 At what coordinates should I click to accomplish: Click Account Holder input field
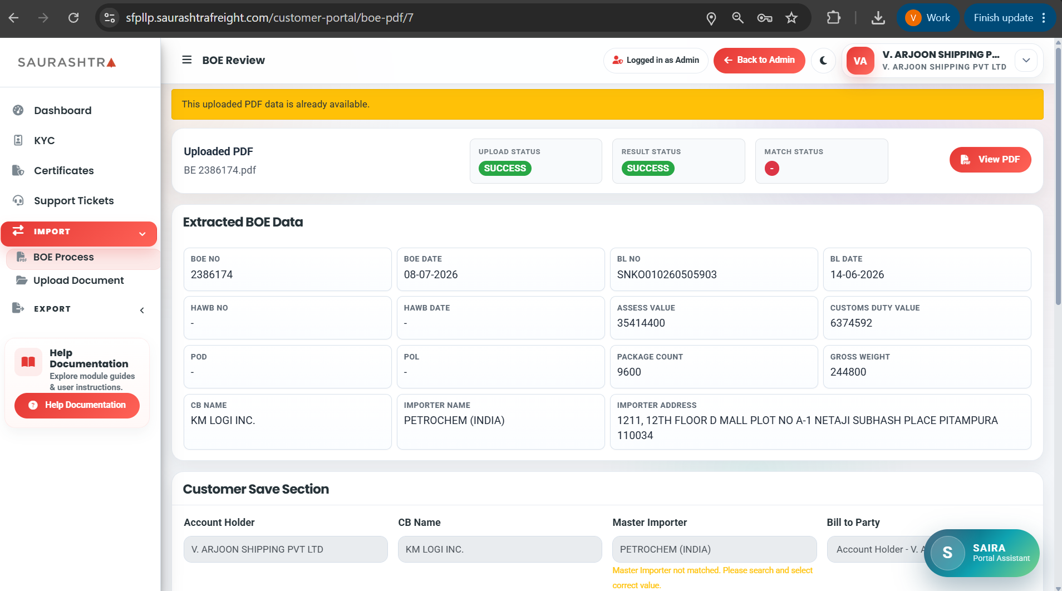[x=286, y=549]
